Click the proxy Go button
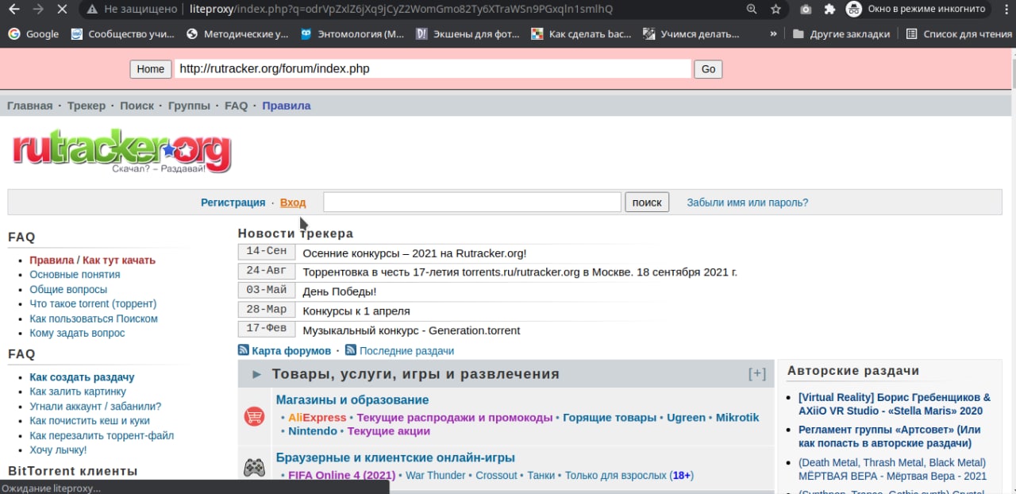The width and height of the screenshot is (1016, 494). [708, 69]
